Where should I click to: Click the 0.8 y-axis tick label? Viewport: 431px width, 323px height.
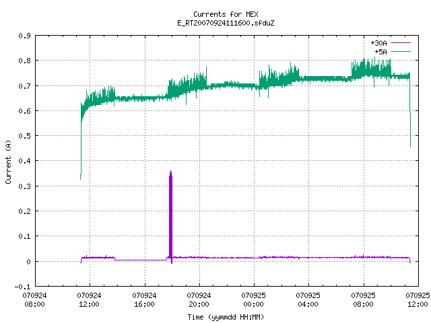click(x=24, y=61)
